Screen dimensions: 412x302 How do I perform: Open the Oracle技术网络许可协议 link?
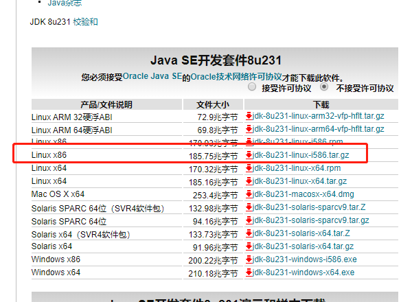(236, 76)
